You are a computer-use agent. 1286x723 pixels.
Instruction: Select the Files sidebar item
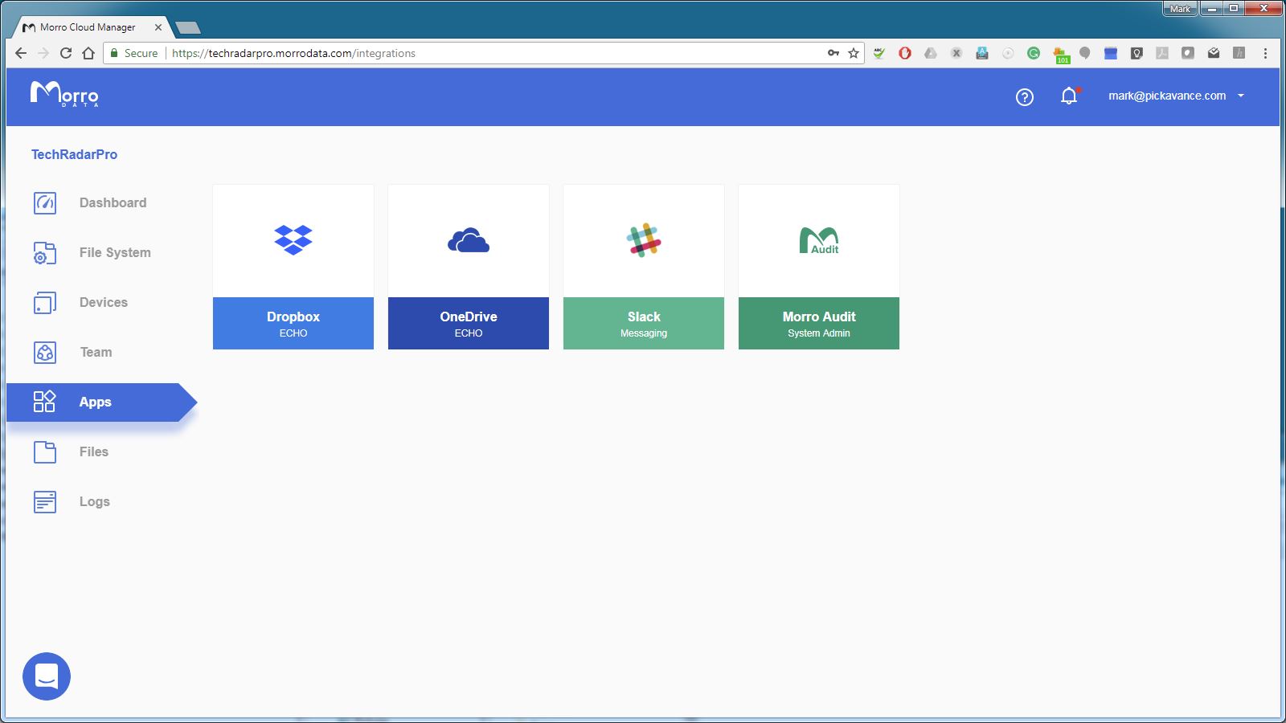point(94,452)
